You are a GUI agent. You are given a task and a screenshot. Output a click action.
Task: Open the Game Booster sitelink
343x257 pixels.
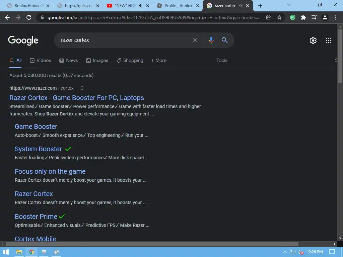click(36, 126)
